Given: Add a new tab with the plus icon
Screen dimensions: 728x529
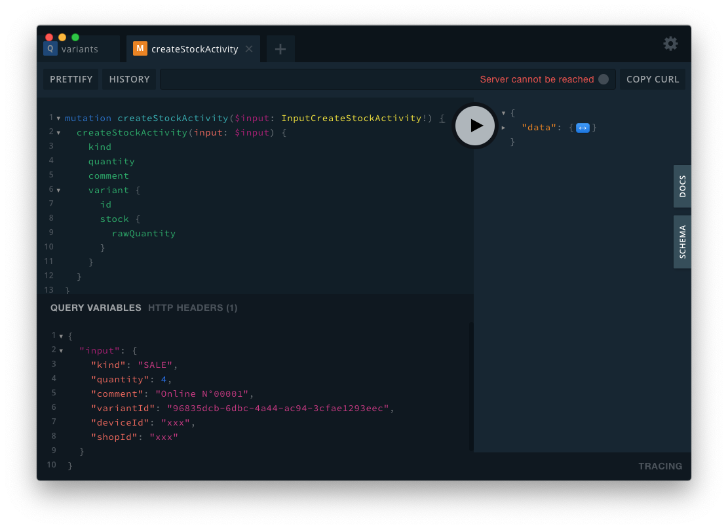Looking at the screenshot, I should coord(280,48).
